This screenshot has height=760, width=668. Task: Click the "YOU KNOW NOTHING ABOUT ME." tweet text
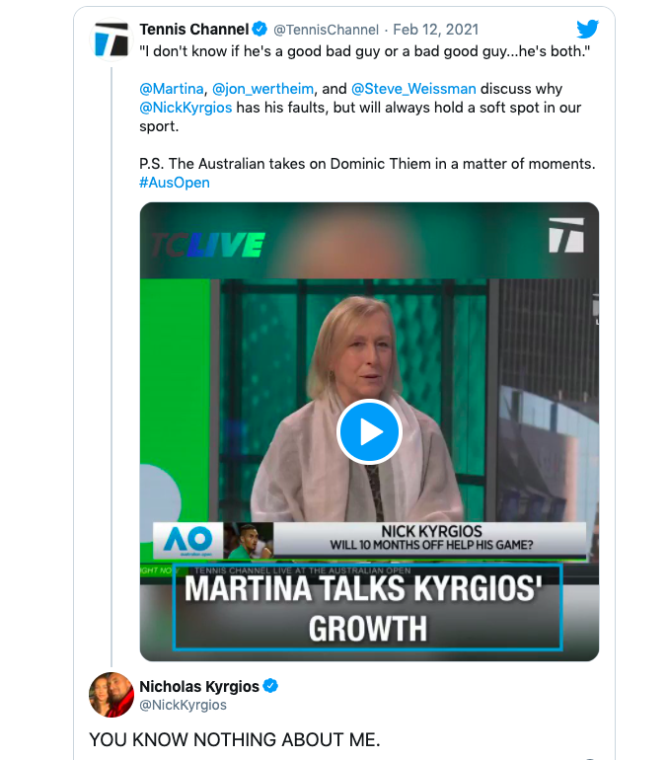[234, 739]
